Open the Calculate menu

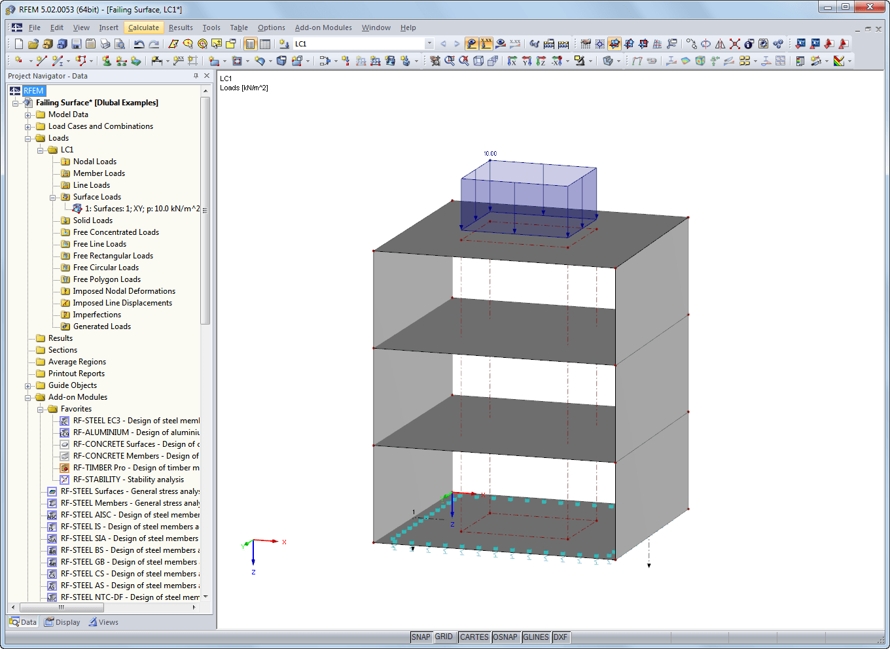tap(143, 27)
